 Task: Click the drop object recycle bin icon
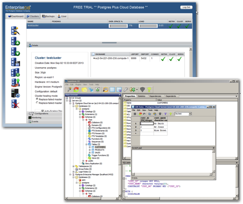pyautogui.click(x=98, y=89)
